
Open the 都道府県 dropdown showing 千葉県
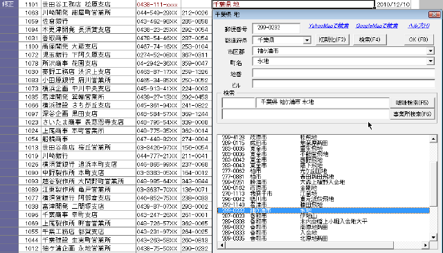pyautogui.click(x=307, y=40)
